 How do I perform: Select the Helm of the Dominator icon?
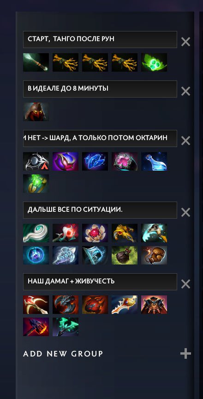point(36,112)
